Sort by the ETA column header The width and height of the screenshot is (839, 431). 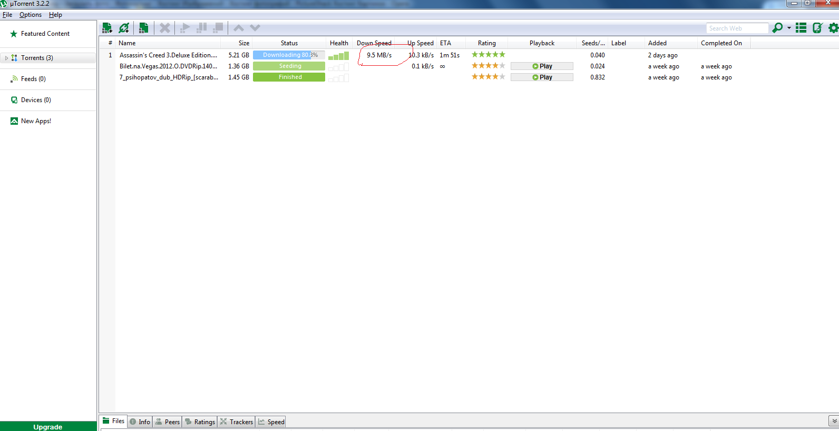pos(451,43)
